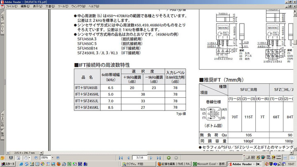The width and height of the screenshot is (297, 167).
Task: Go to the first page of the document
Action: 121,158
